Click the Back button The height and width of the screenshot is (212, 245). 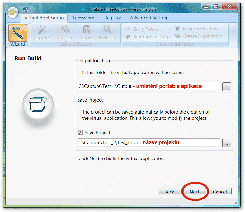(169, 191)
